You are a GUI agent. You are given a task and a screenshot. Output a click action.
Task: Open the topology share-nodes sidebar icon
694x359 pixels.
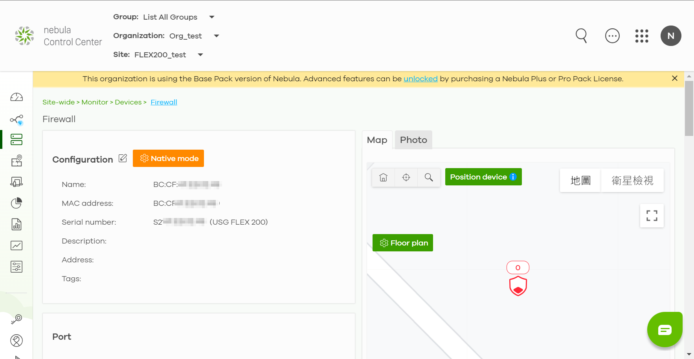tap(17, 119)
